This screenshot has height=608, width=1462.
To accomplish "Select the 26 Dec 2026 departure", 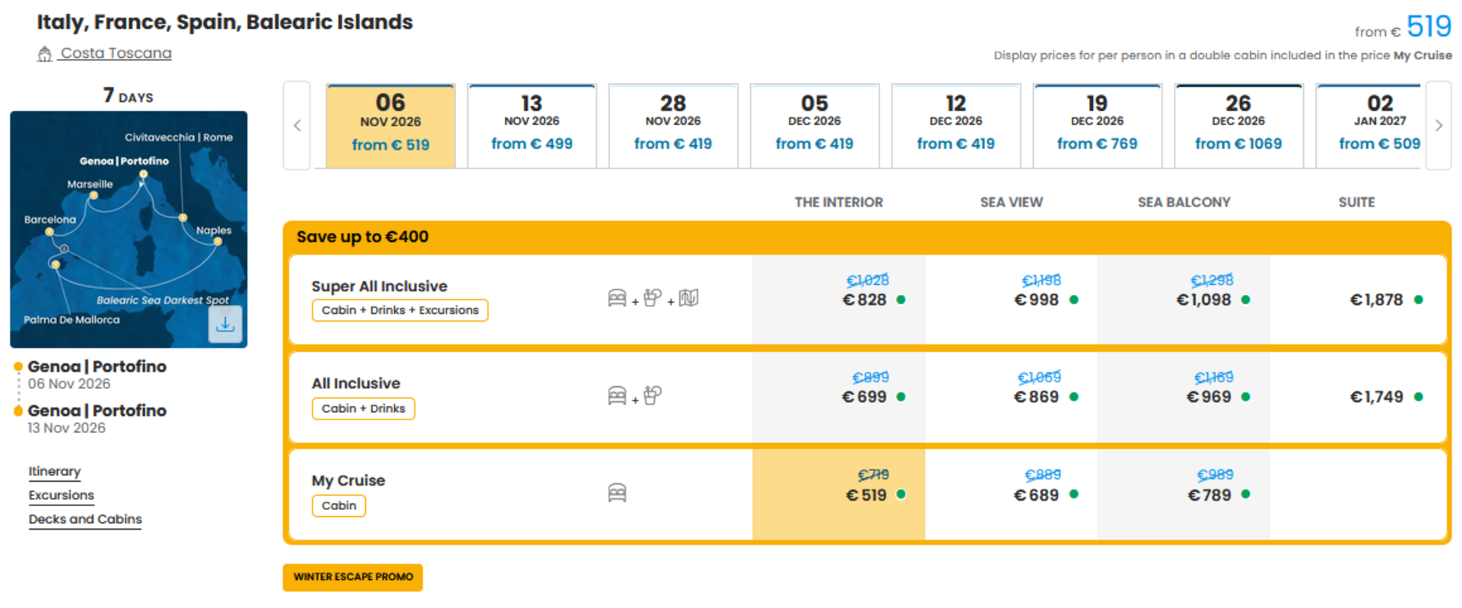I will [1238, 125].
